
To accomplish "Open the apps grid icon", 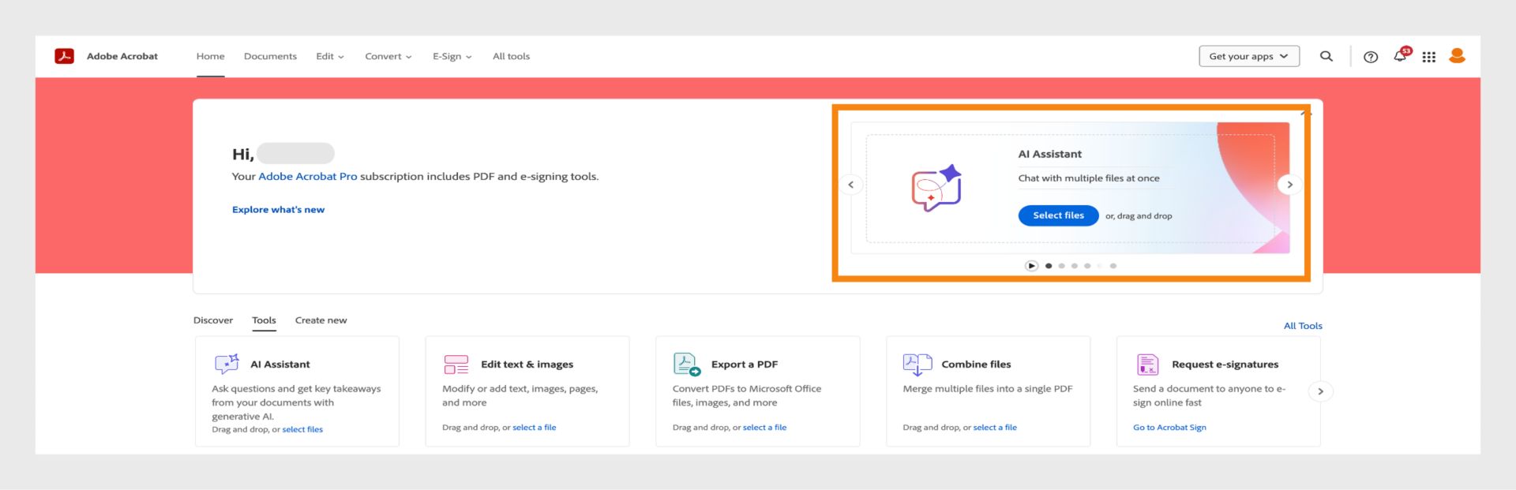I will pos(1429,57).
